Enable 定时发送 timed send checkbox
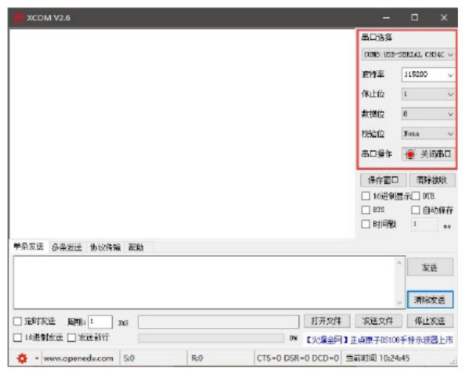This screenshot has height=373, width=463. (17, 322)
